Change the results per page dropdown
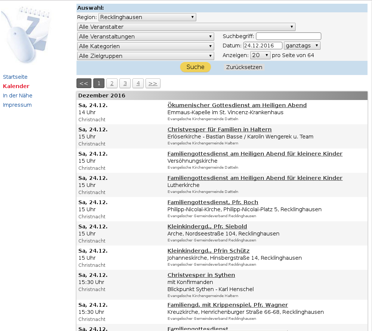Image resolution: width=372 pixels, height=331 pixels. pos(260,55)
